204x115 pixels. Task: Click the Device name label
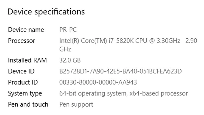26,30
